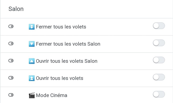Click the clapperboard emoji beside Mode Cinéma
The height and width of the screenshot is (103, 173).
click(x=32, y=95)
